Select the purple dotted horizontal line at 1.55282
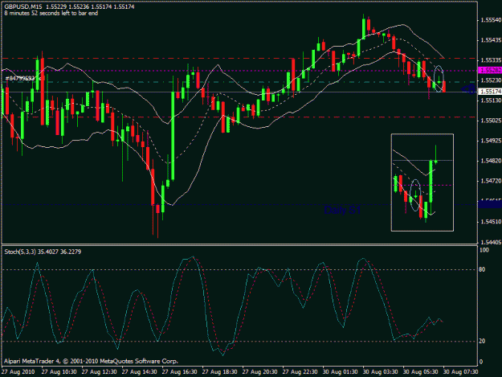Viewport: 502px width, 377px height. point(239,71)
